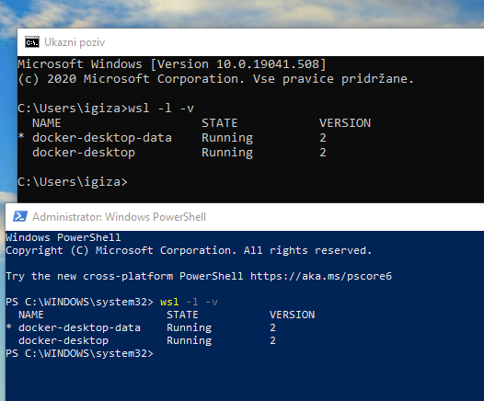484x401 pixels.
Task: Click the Ukazni poziv title bar
Action: coord(250,42)
